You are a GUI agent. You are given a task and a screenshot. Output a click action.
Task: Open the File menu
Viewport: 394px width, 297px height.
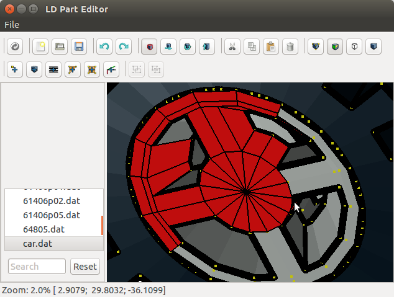point(12,25)
